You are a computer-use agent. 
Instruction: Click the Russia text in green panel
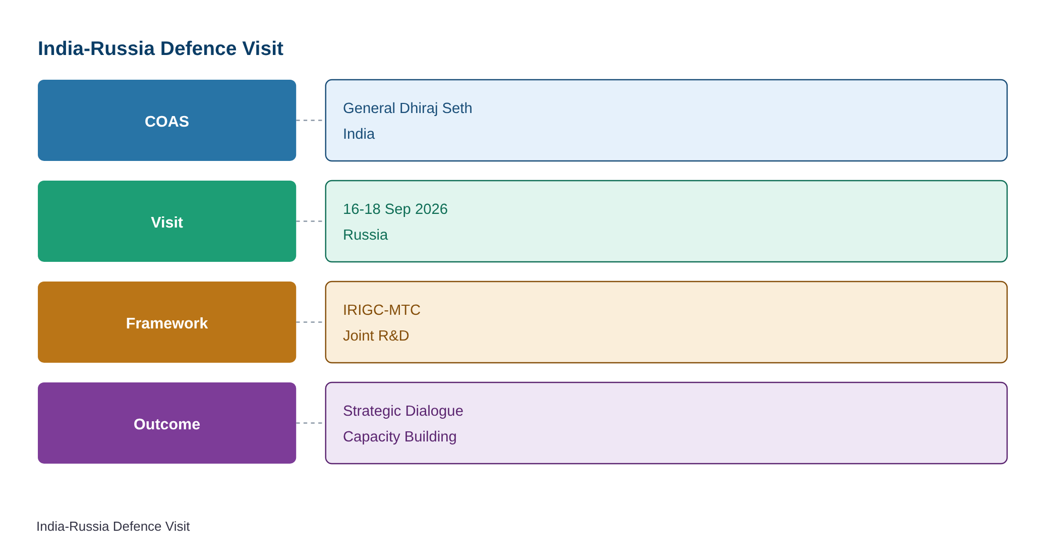pos(365,235)
